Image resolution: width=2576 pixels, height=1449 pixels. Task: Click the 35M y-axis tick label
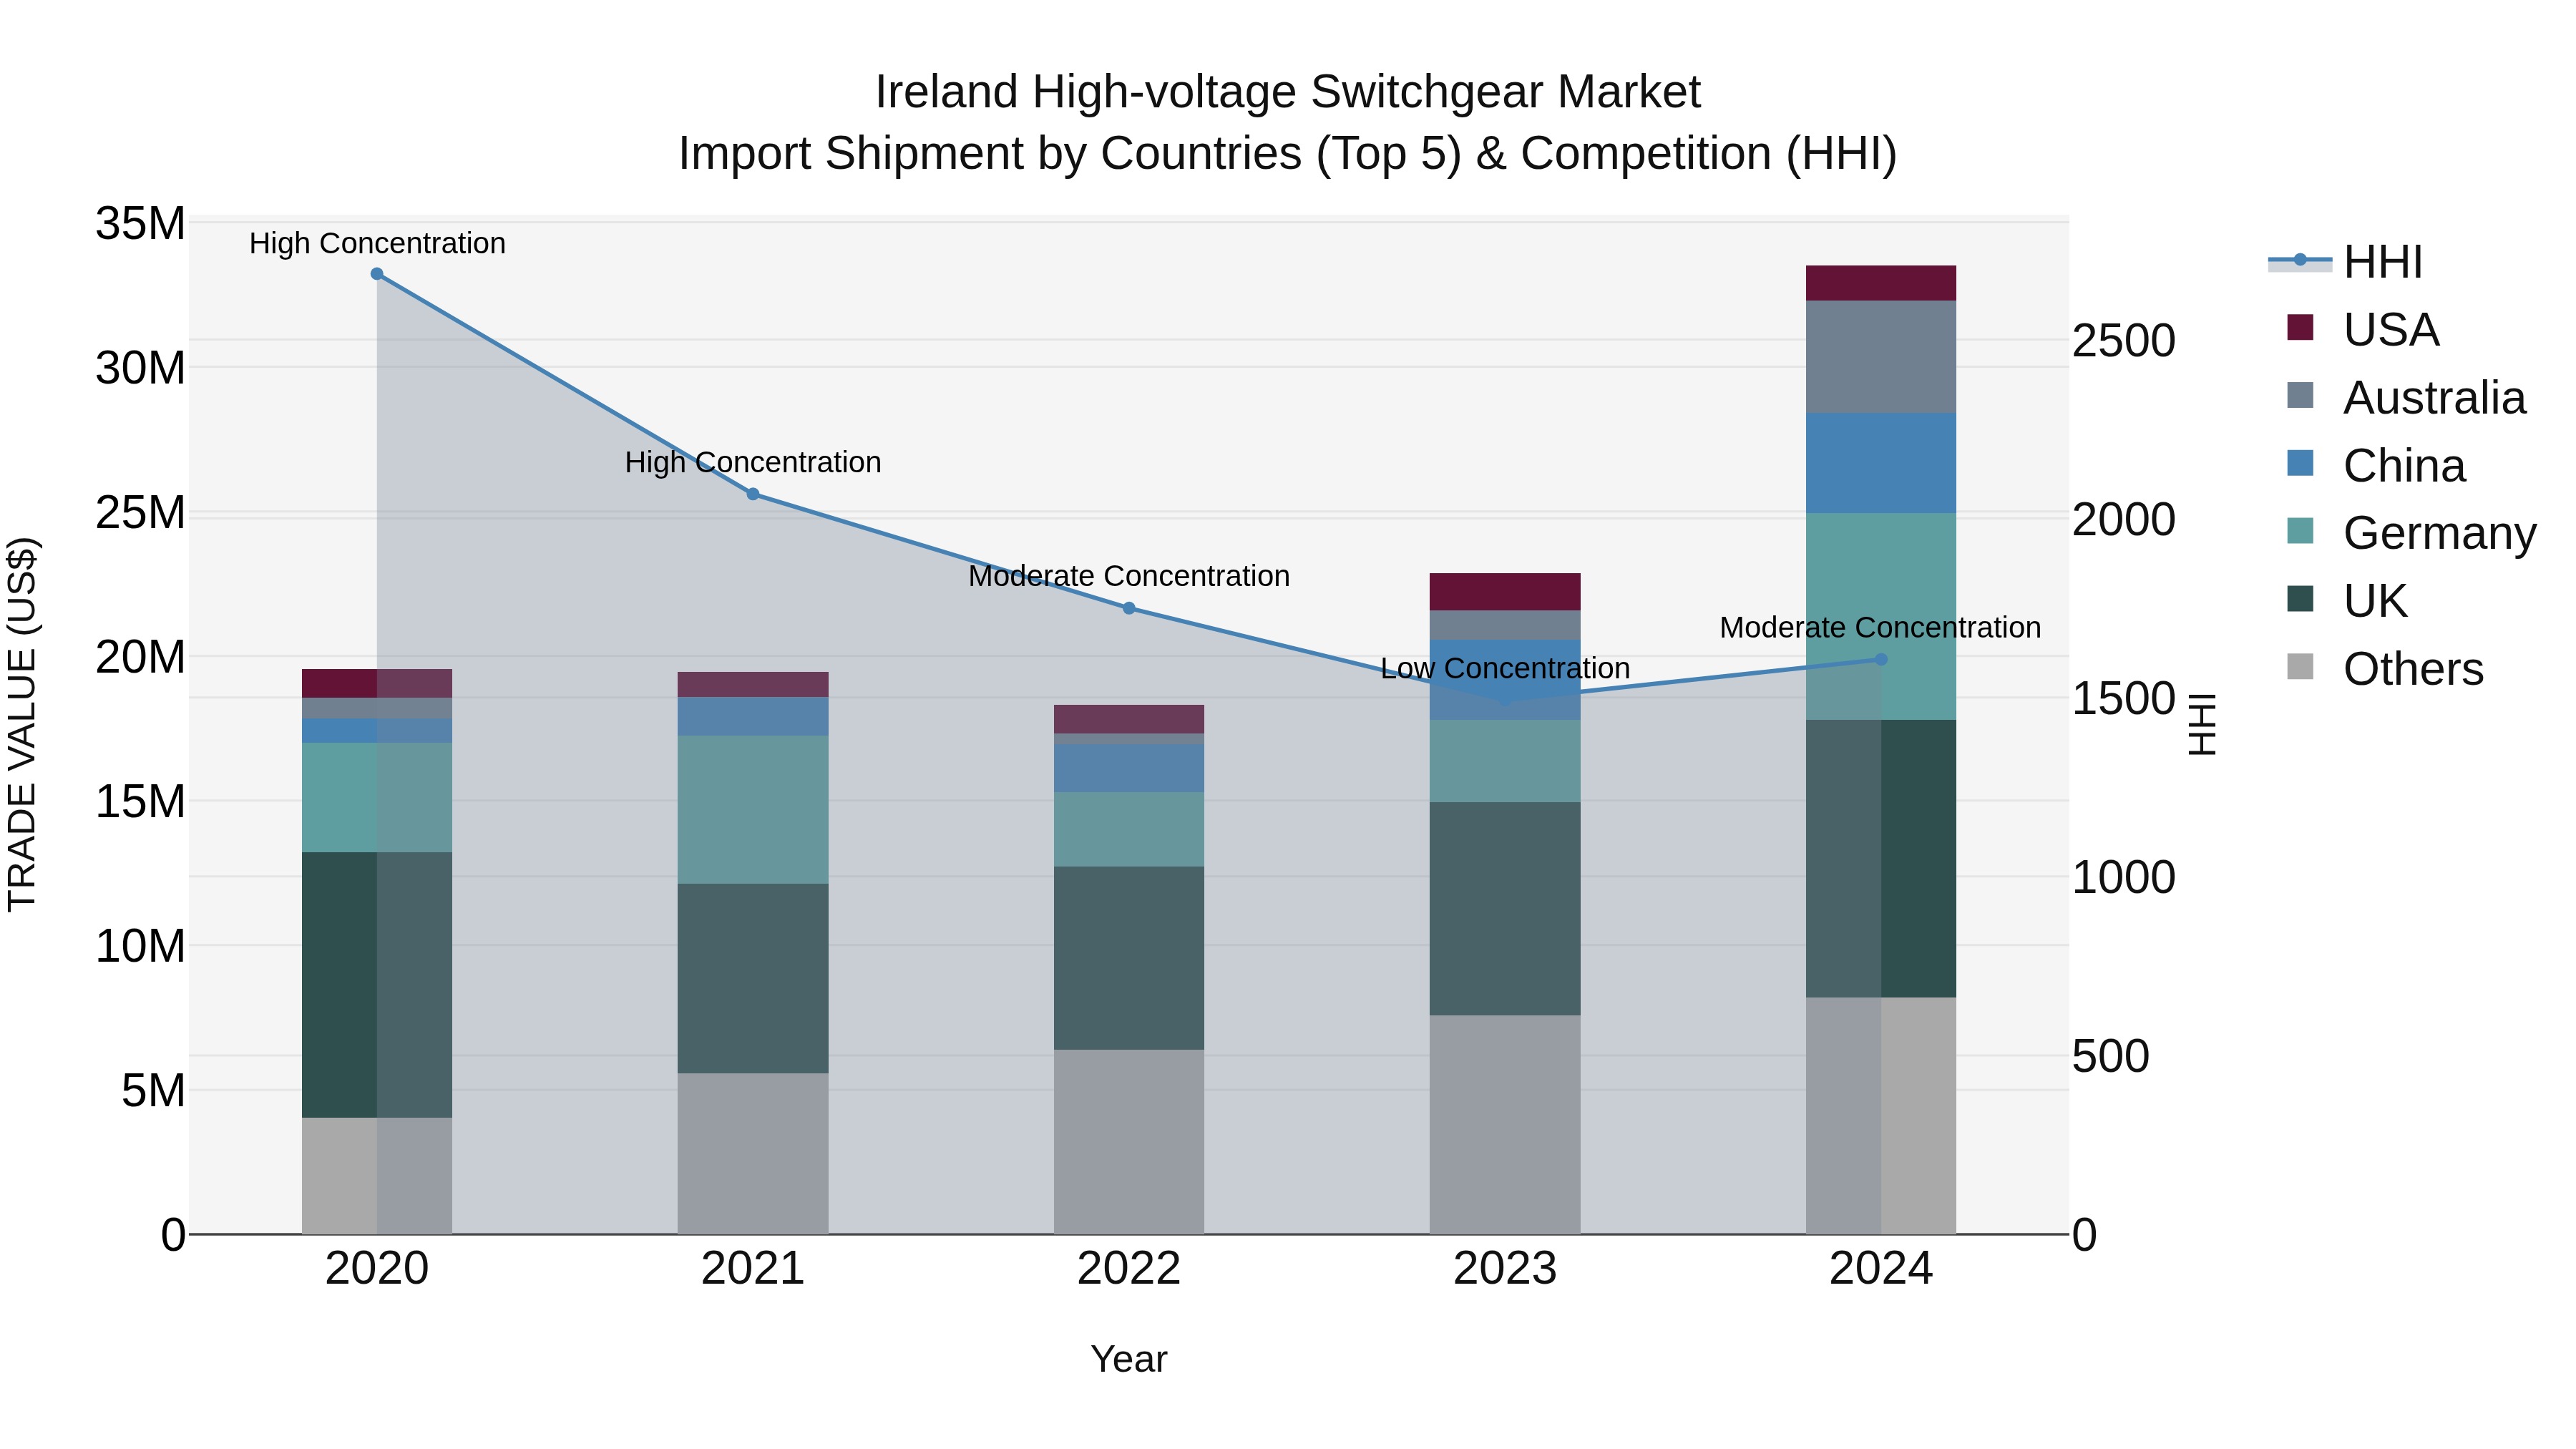140,224
